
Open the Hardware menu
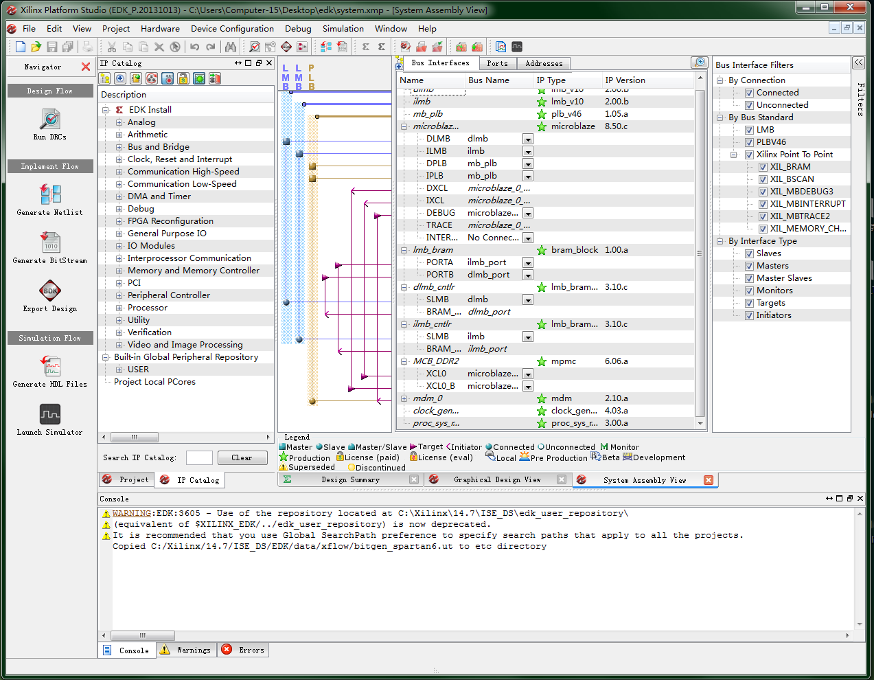160,28
